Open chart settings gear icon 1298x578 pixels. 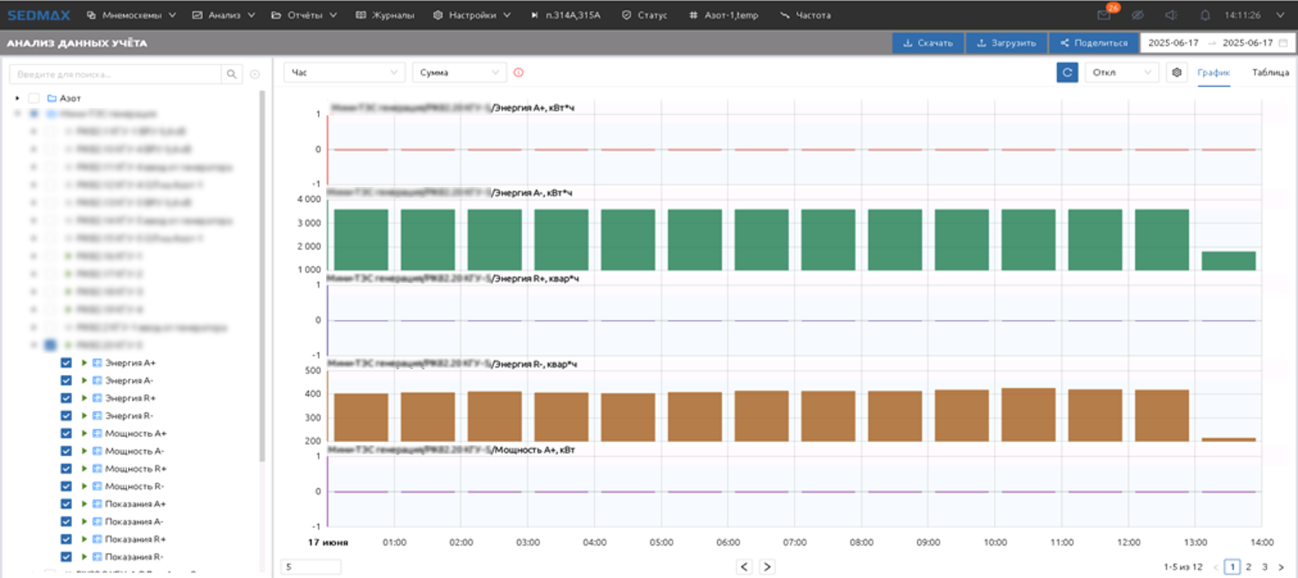click(x=1177, y=73)
